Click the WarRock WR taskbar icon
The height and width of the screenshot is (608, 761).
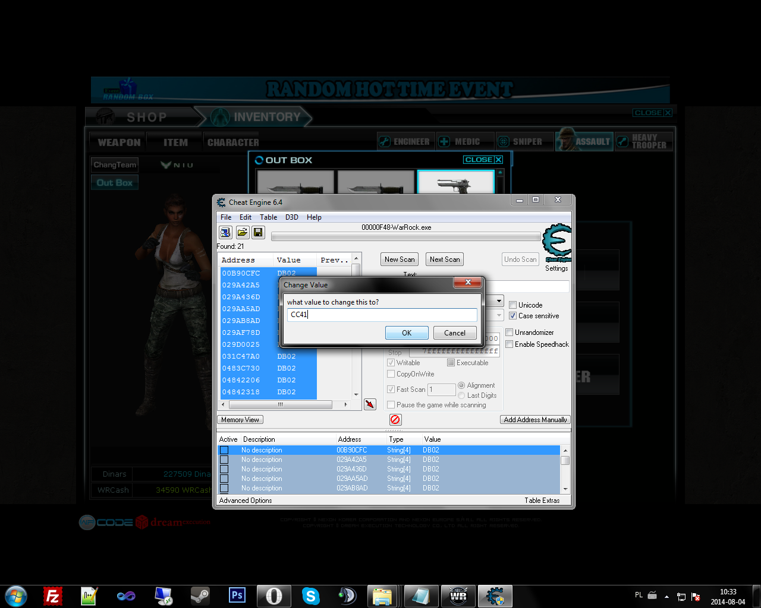[x=458, y=596]
